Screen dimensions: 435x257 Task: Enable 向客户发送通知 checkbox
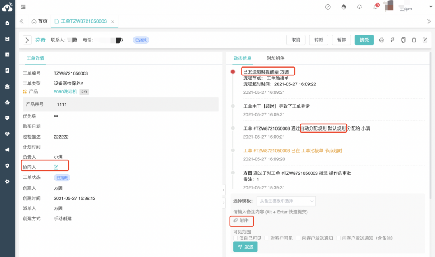point(298,238)
